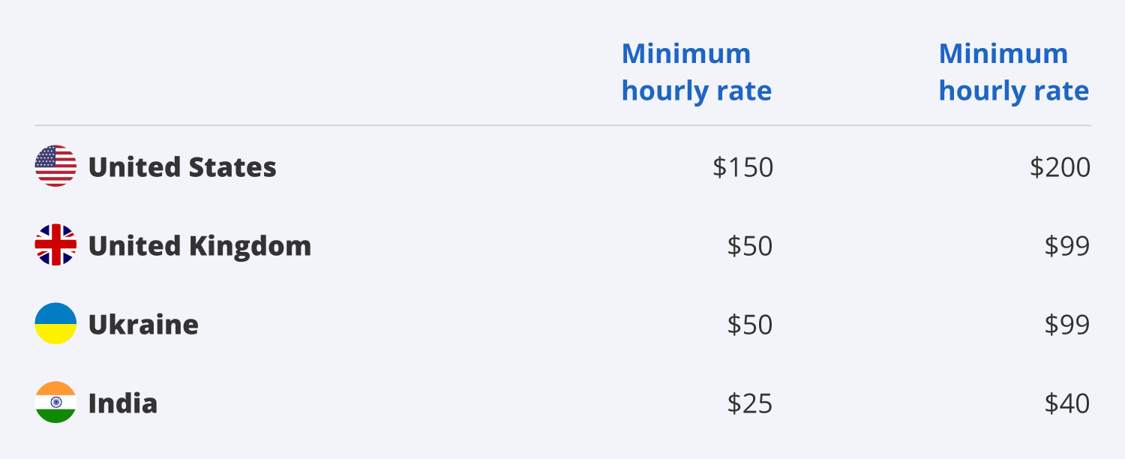Viewport: 1125px width, 459px height.
Task: Click the $200 rate for United States
Action: point(1060,167)
